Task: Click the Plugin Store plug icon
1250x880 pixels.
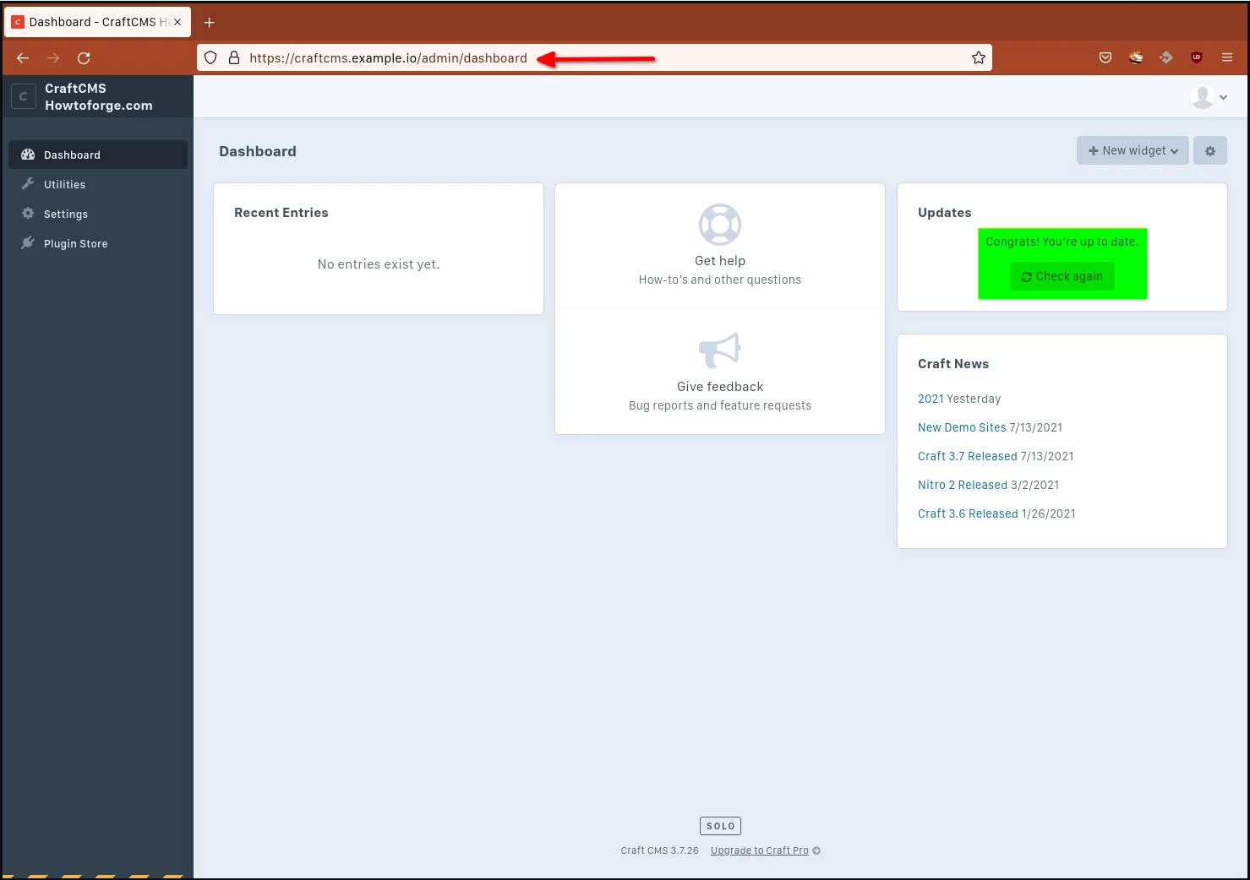Action: tap(28, 242)
